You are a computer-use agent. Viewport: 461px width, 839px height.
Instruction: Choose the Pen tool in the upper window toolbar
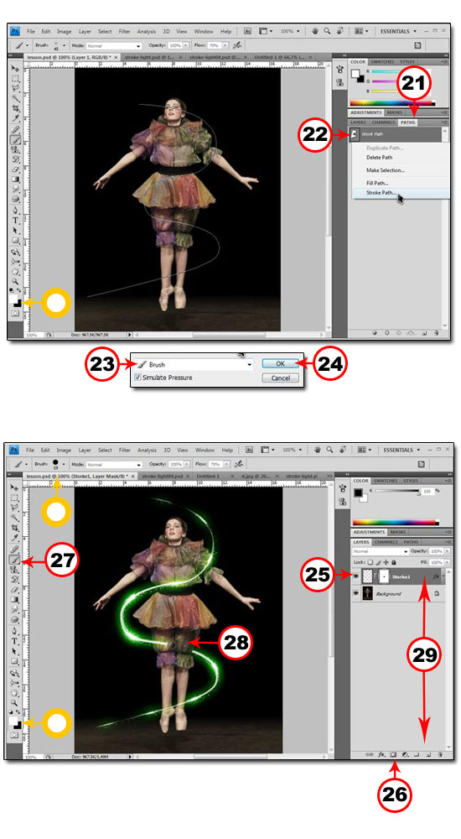coord(15,209)
